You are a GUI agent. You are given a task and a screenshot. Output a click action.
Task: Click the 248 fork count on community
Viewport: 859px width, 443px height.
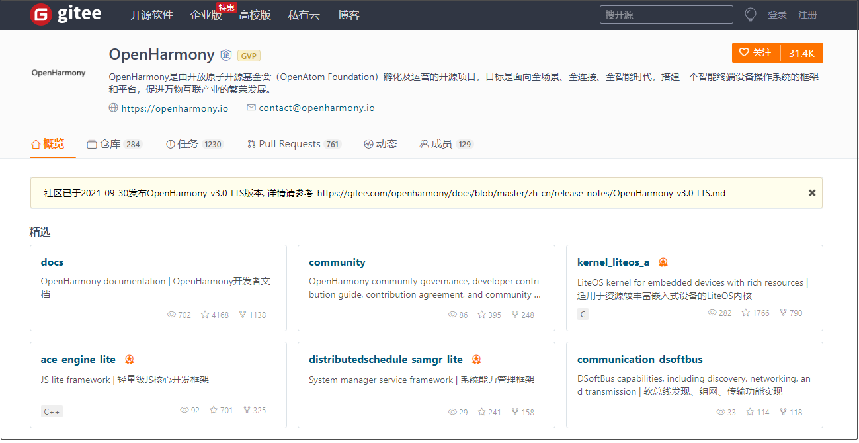[528, 315]
